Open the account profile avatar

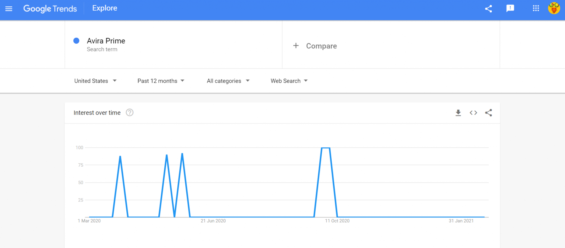point(554,8)
